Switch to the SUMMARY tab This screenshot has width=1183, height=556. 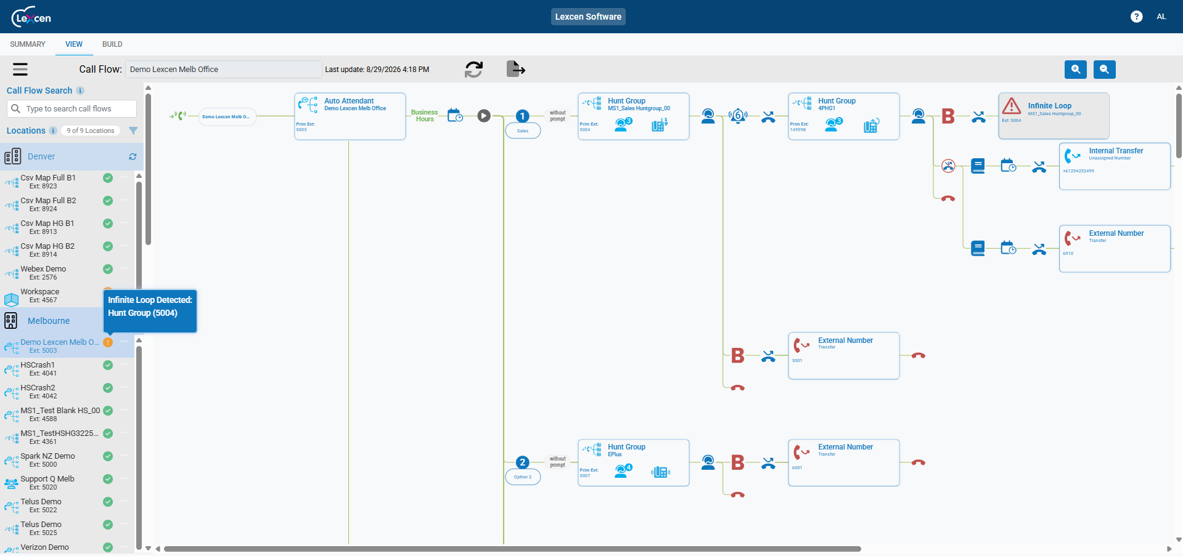[28, 44]
